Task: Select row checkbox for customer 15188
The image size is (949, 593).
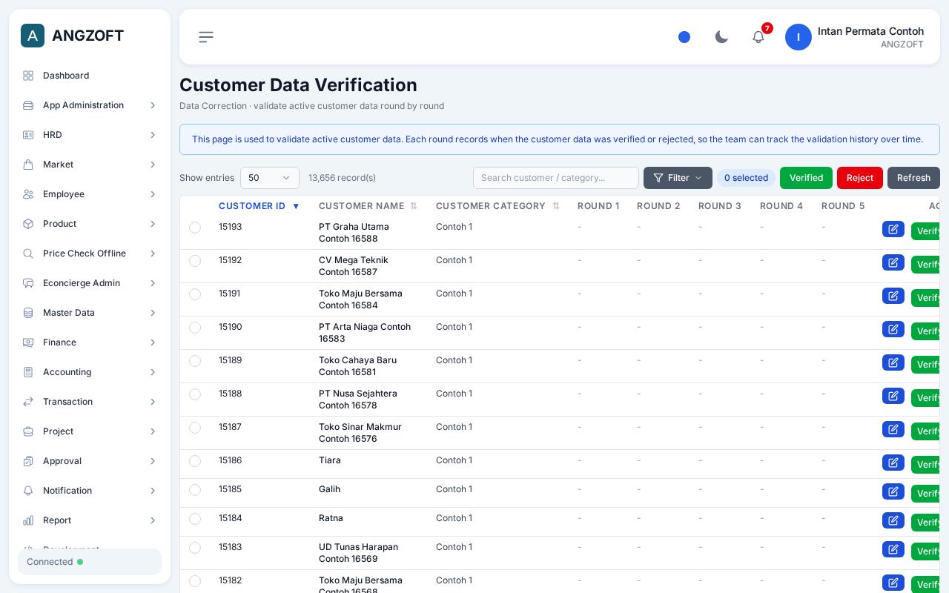Action: 195,394
